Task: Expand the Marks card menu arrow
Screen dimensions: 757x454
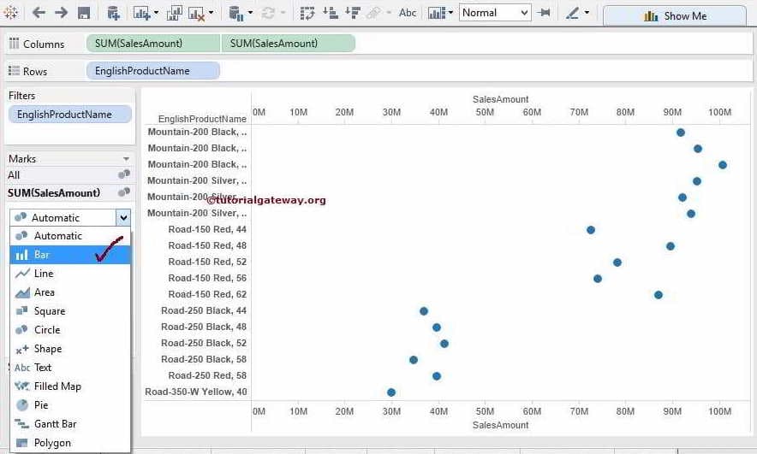Action: [126, 159]
